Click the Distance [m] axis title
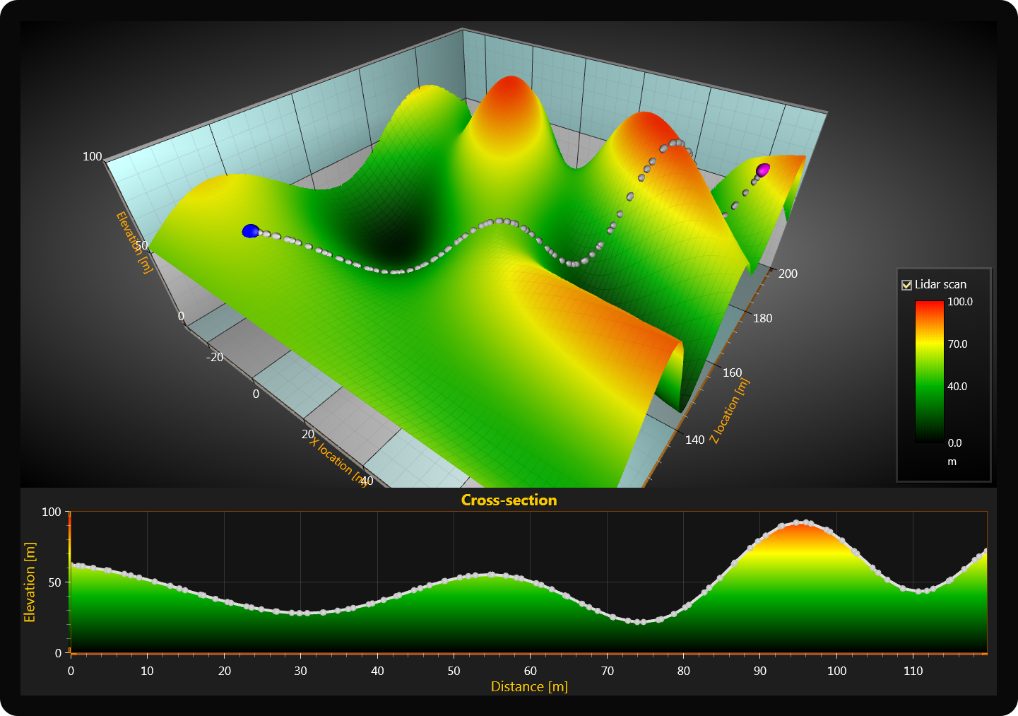1018x716 pixels. (x=529, y=686)
